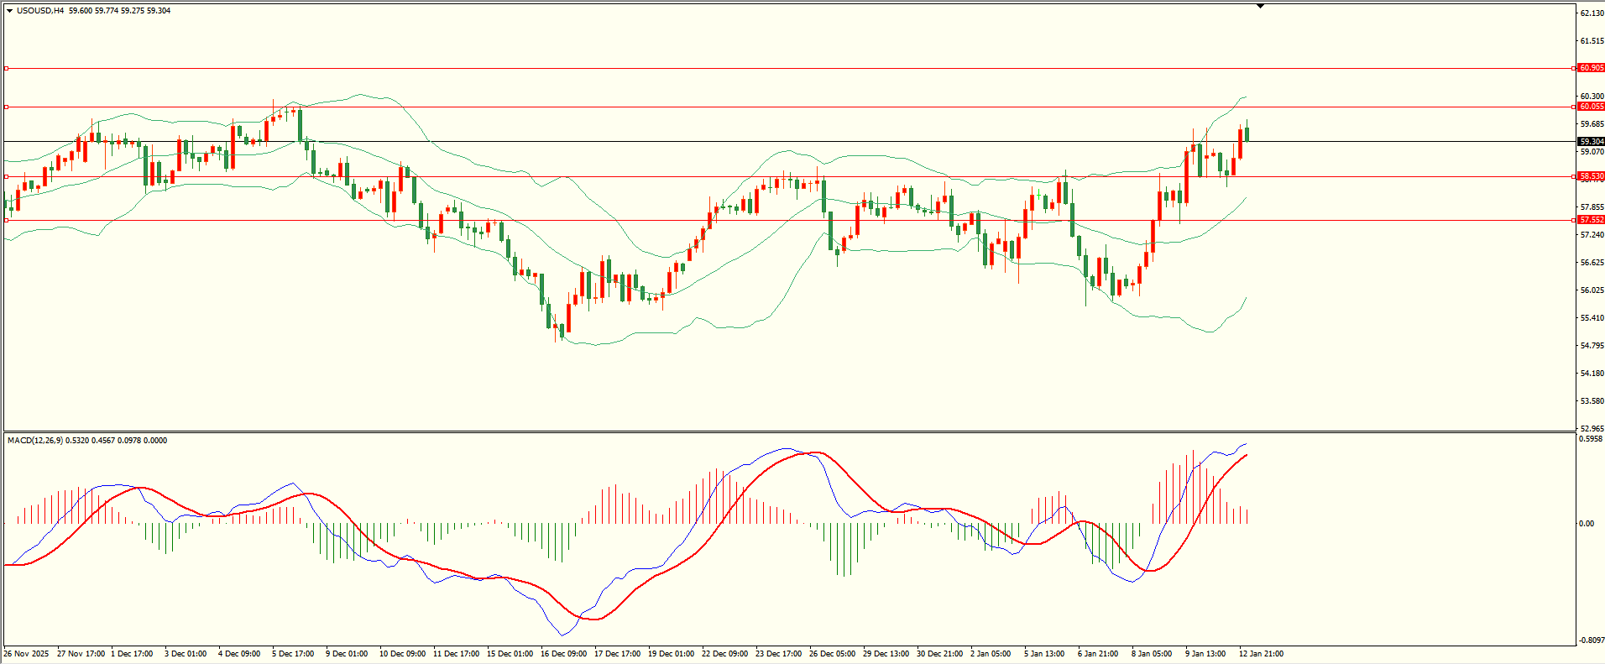Click the red 60.905 price label

tap(1591, 68)
